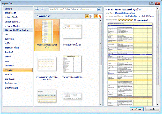Open แพลนเนอร์ category
The height and width of the screenshot is (114, 162).
[x=10, y=65]
